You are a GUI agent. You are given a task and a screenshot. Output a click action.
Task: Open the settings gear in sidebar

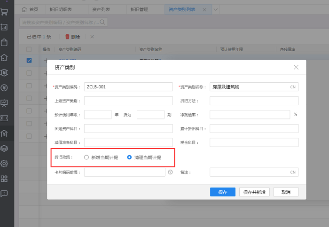pyautogui.click(x=4, y=164)
